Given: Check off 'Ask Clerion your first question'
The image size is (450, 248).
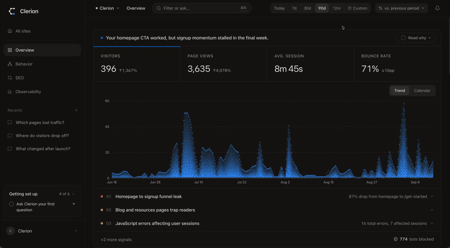Looking at the screenshot, I should pos(12,204).
